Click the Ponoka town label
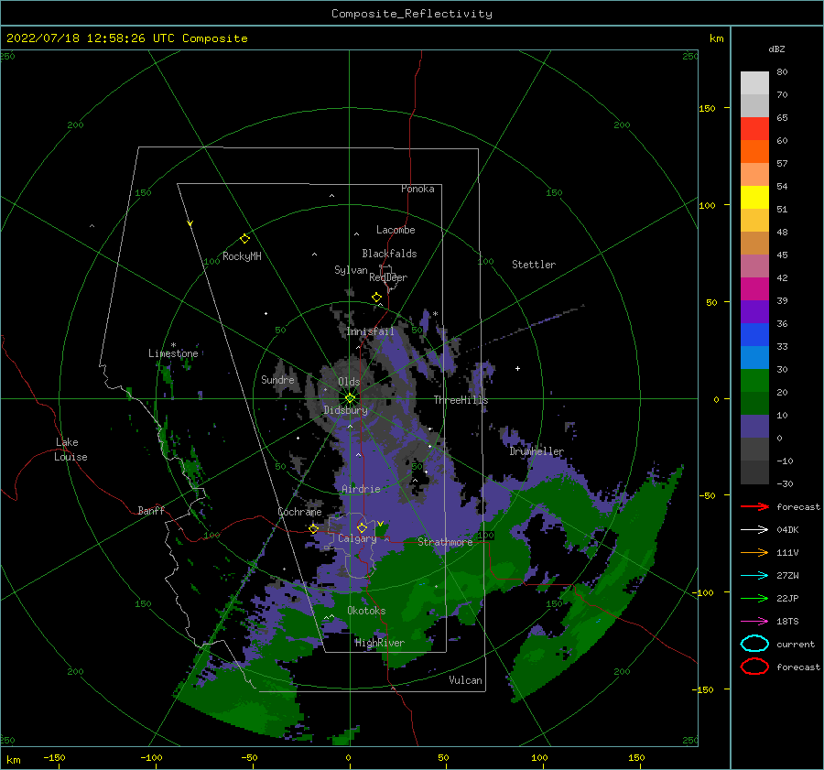824x770 pixels. [x=417, y=189]
